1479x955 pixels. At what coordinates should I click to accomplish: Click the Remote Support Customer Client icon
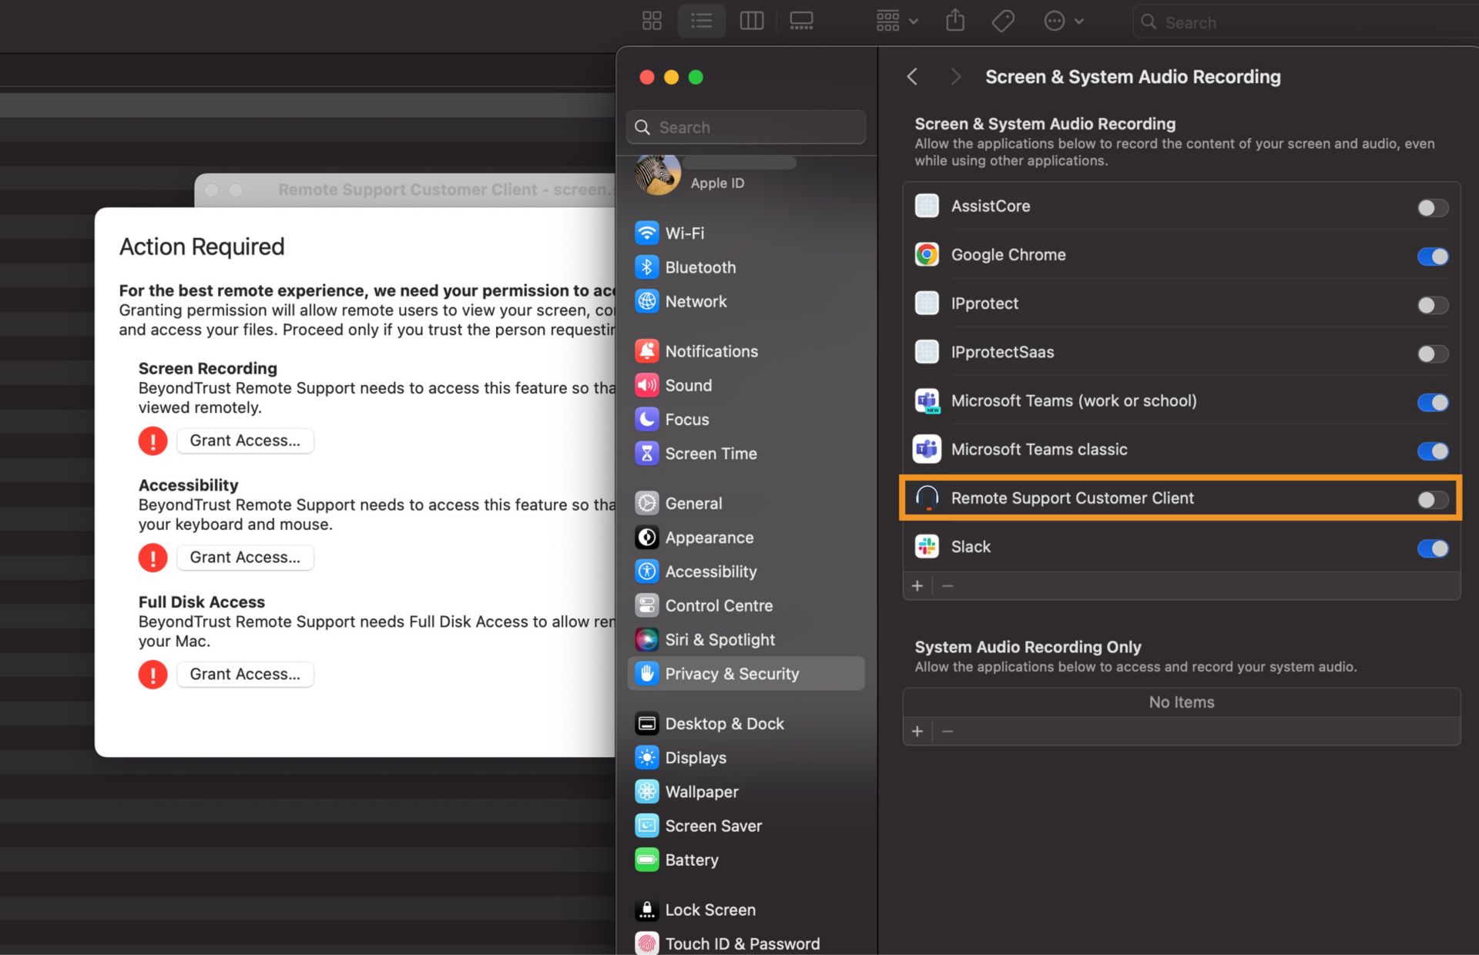(x=927, y=498)
